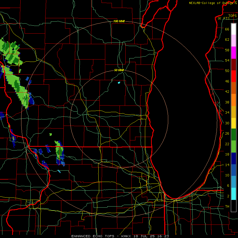Click the '46' legend value
Screen dimensions: 238x238
click(227, 81)
